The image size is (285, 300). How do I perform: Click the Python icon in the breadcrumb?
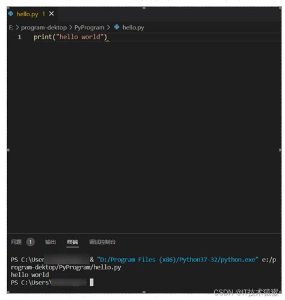pyautogui.click(x=117, y=27)
